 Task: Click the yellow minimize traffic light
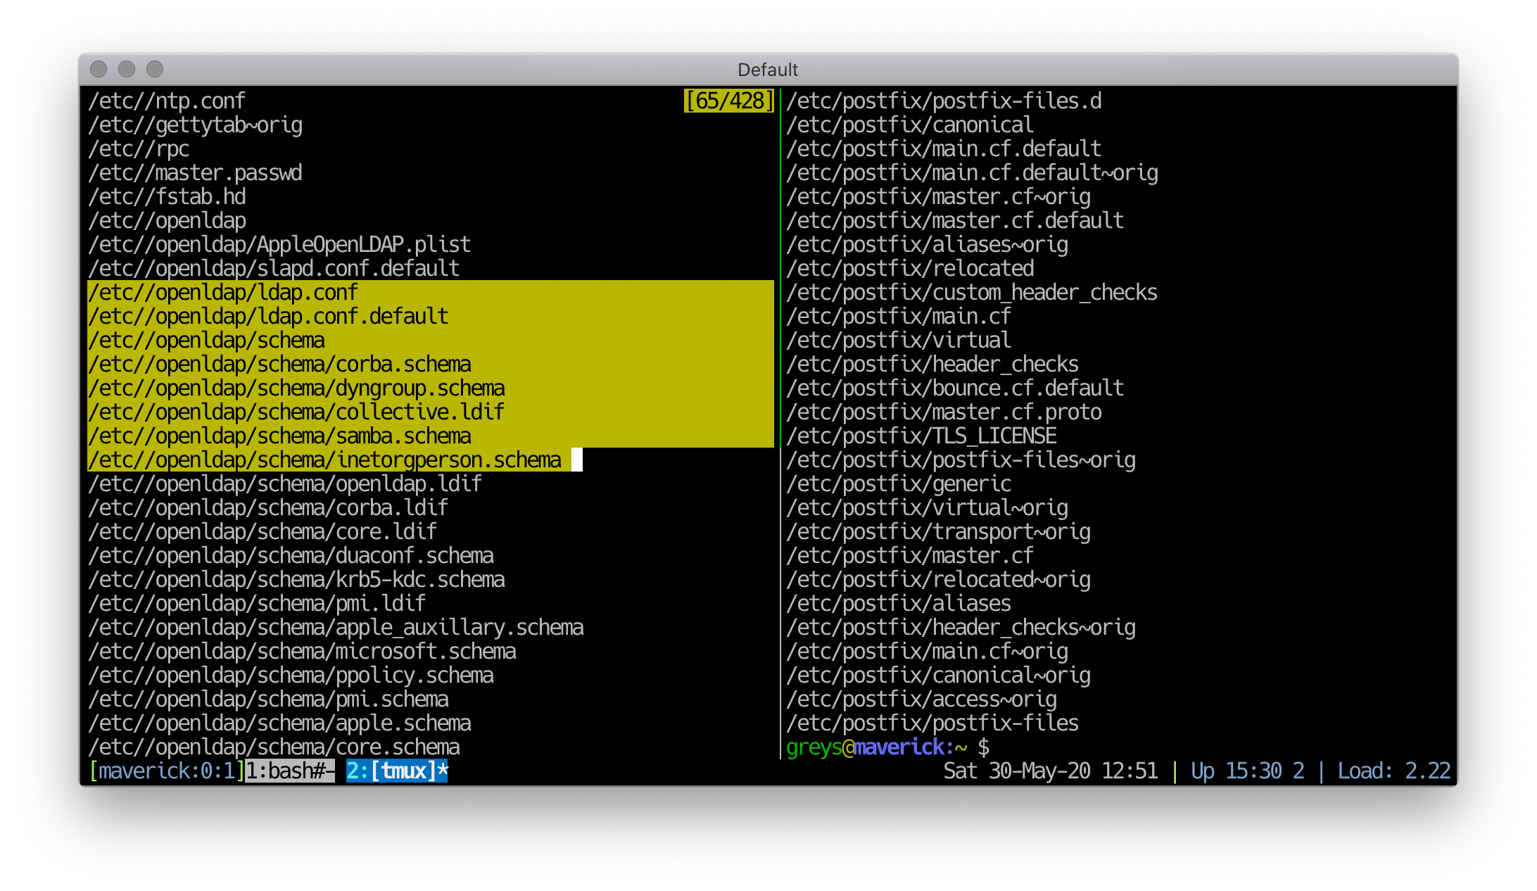pyautogui.click(x=126, y=69)
